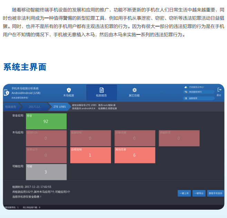Image resolution: width=227 pixels, height=218 pixels.
Task: Open the gray 可疑 tile showing 3
Action: tap(46, 172)
